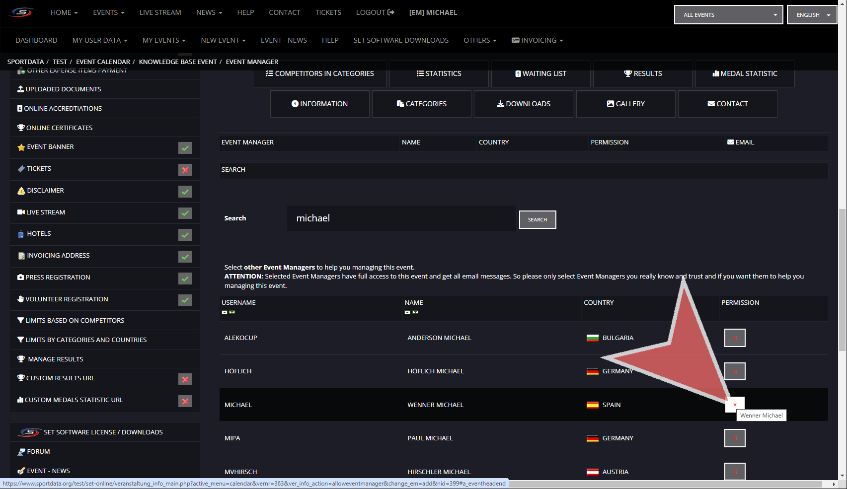Click the Event Banner star icon
The image size is (847, 489).
coord(21,147)
